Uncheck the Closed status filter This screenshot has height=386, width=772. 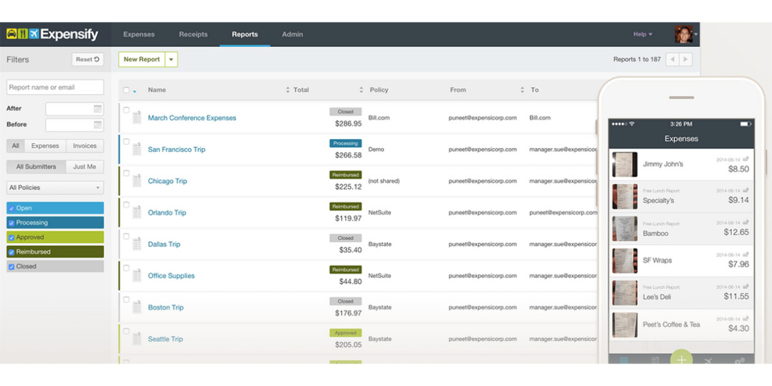tap(12, 266)
